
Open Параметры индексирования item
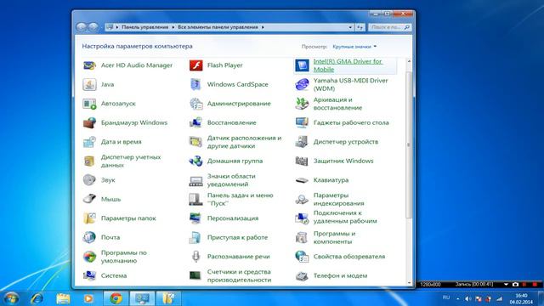tap(338, 199)
